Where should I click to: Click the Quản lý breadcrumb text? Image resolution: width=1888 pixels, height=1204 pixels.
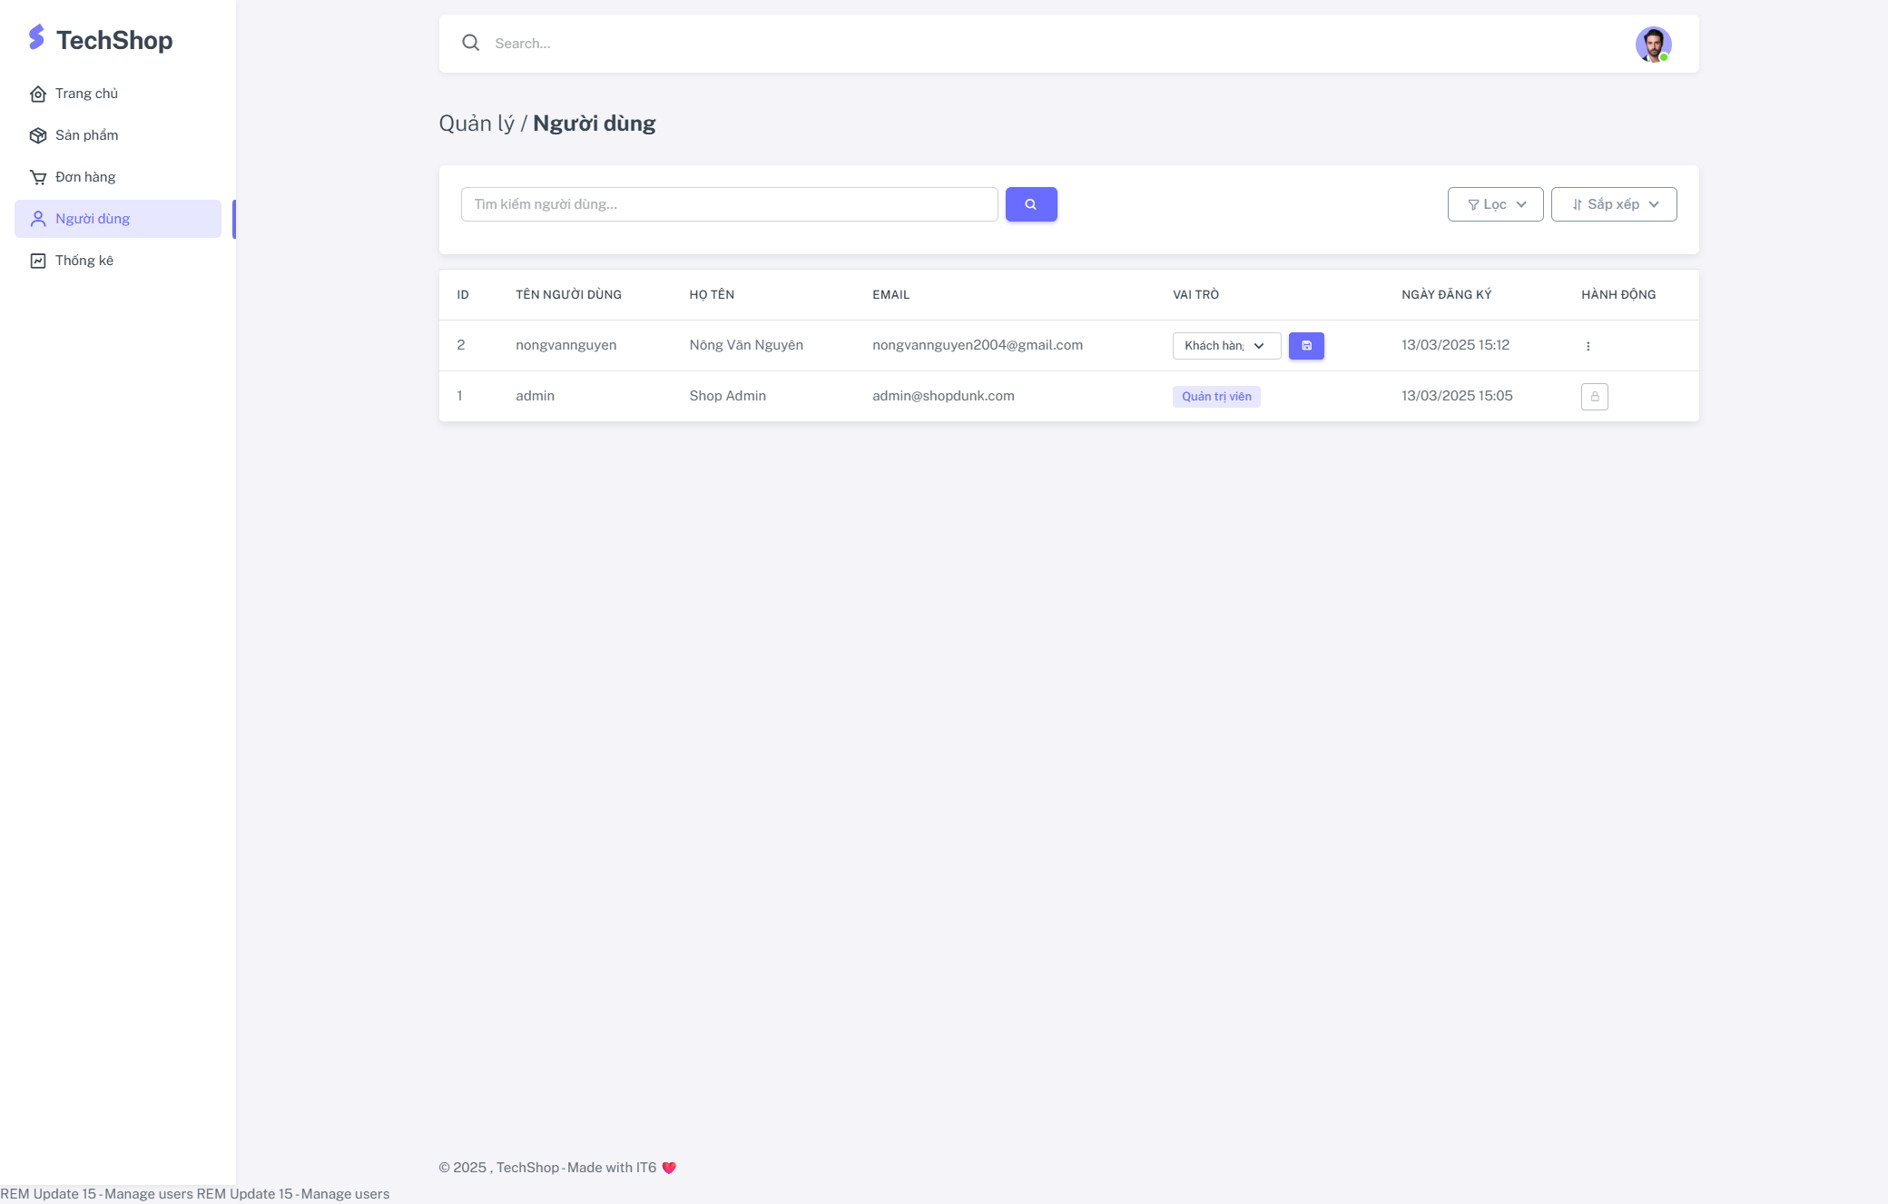tap(476, 123)
